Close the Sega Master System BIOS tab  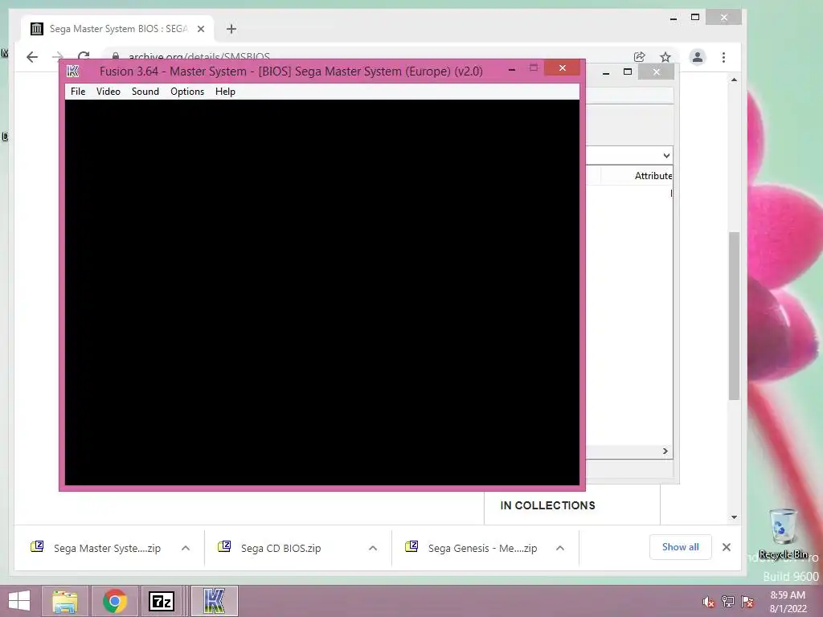tap(200, 29)
